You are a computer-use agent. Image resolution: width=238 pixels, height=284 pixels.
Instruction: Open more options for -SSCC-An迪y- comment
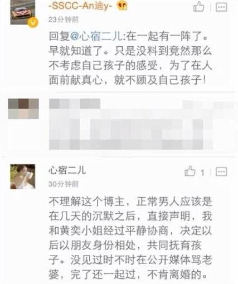pyautogui.click(x=221, y=7)
